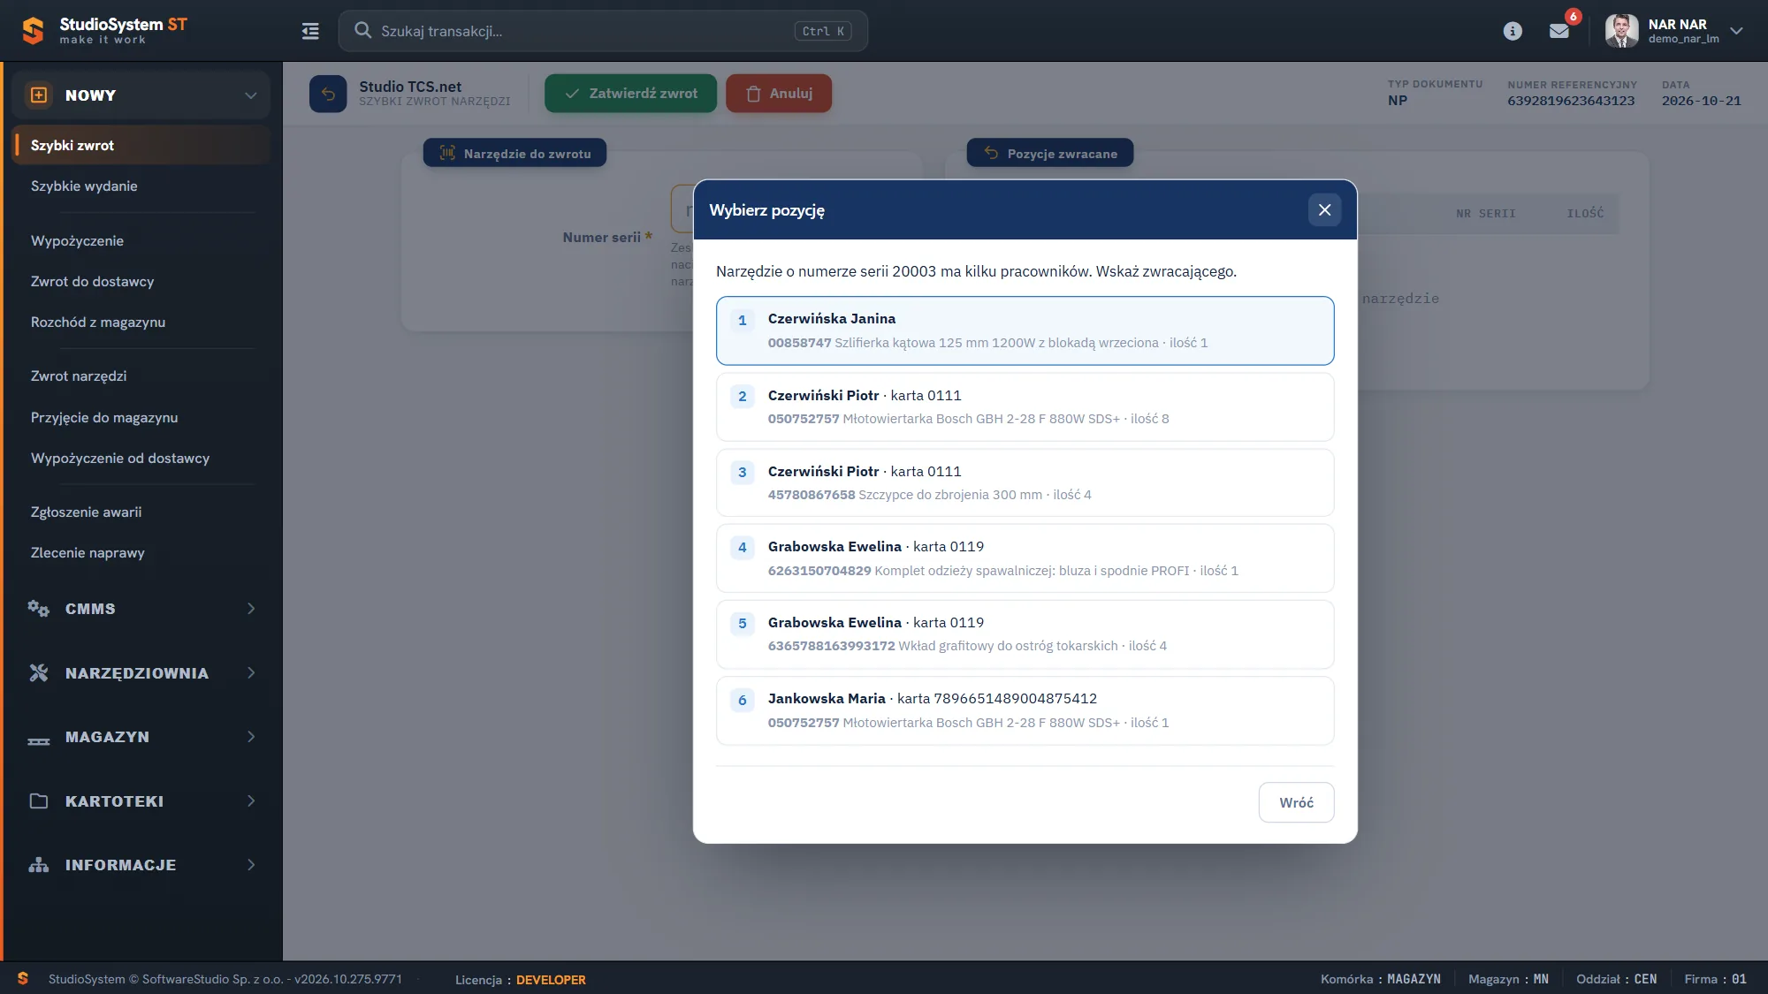Image resolution: width=1768 pixels, height=994 pixels.
Task: Open the messages envelope icon
Action: point(1559,31)
